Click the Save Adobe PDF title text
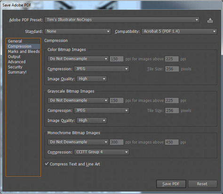 coord(17,5)
